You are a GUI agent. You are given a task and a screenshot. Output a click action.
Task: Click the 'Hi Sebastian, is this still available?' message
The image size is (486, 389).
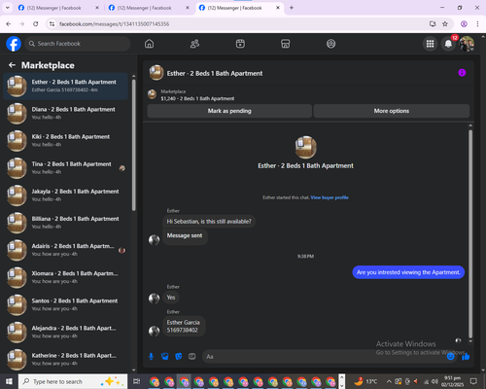(x=209, y=222)
